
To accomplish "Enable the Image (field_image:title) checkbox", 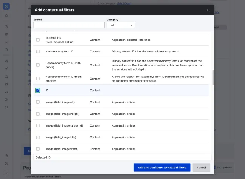I will click(38, 137).
